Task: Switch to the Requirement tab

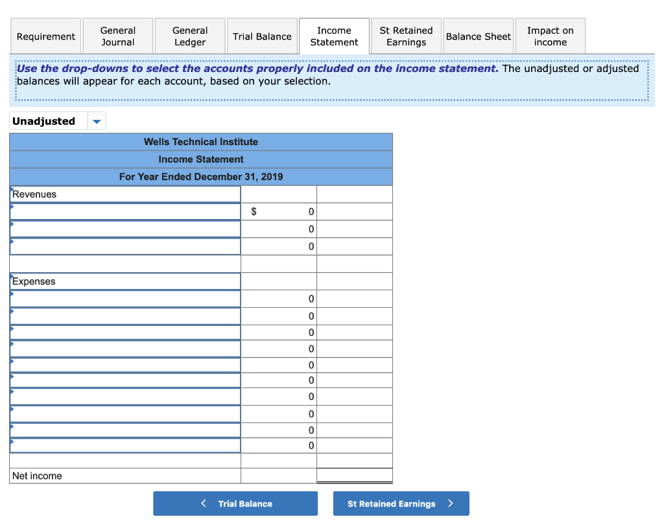Action: (x=45, y=36)
